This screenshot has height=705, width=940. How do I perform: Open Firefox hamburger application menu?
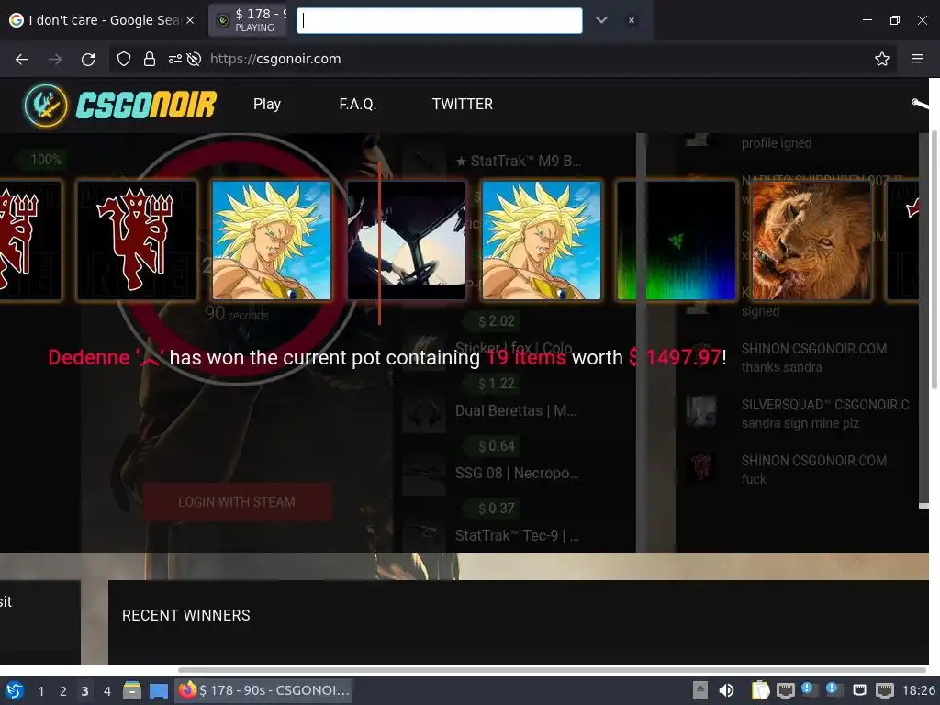917,59
